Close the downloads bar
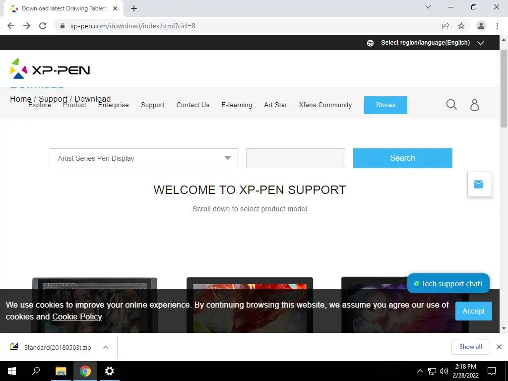508x381 pixels. [x=499, y=347]
